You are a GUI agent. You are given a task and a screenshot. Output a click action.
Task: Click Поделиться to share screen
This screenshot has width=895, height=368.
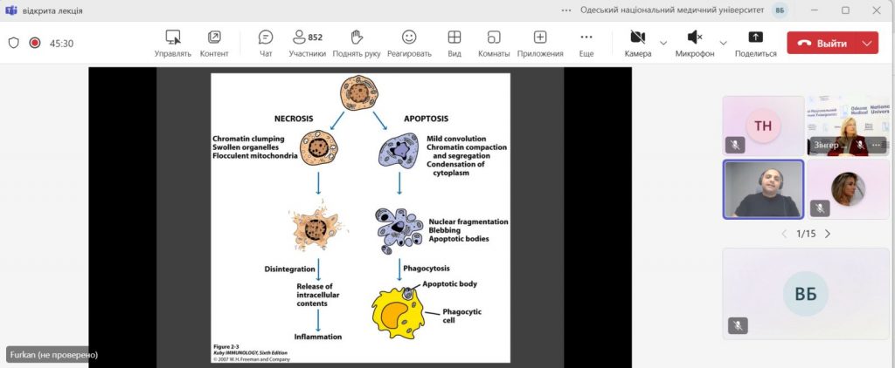point(756,43)
